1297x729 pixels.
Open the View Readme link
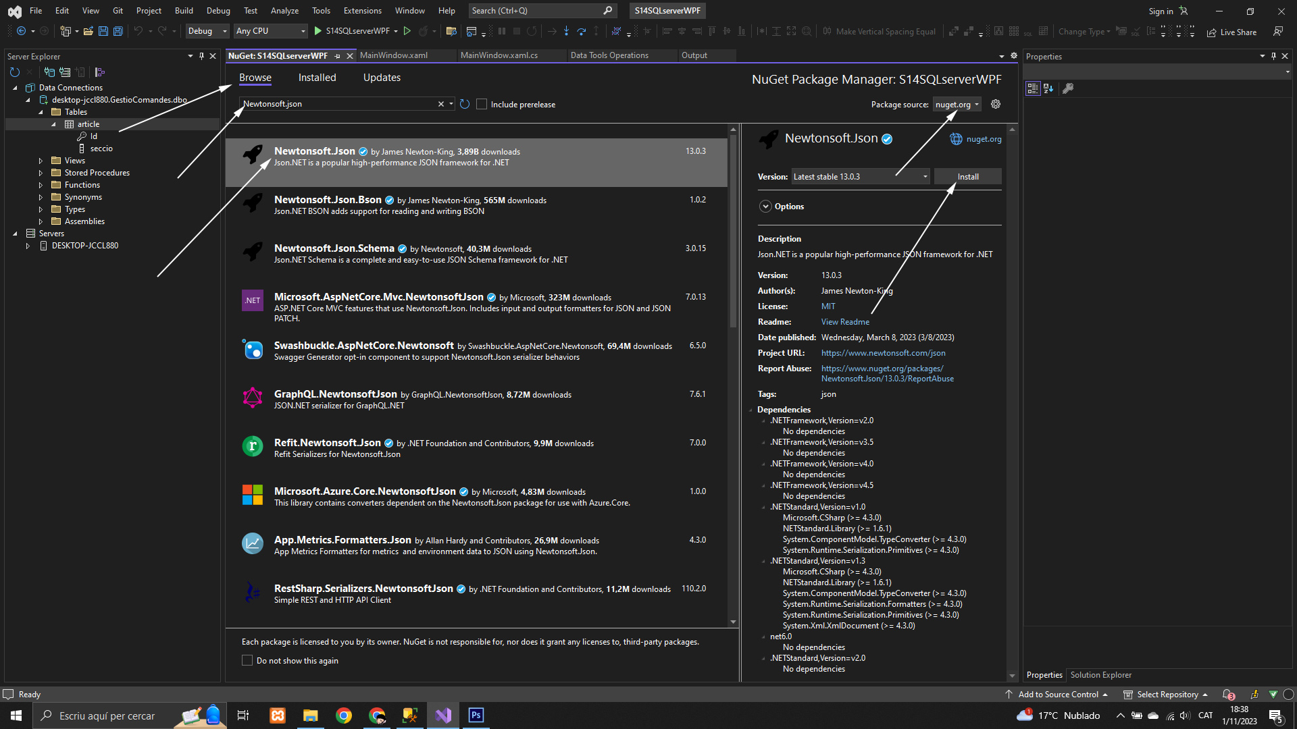pos(845,322)
